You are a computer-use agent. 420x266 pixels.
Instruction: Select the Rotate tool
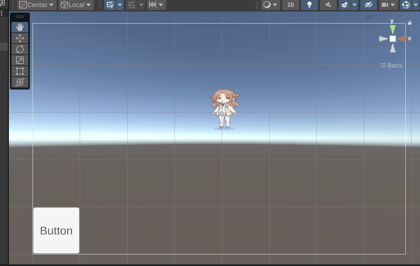20,49
